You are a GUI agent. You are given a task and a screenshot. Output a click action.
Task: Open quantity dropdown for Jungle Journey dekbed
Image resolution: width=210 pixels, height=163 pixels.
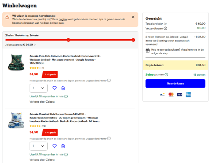[38, 88]
